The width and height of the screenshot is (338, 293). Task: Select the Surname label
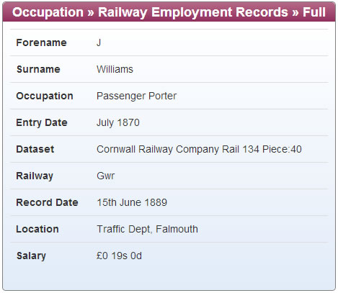tap(38, 69)
